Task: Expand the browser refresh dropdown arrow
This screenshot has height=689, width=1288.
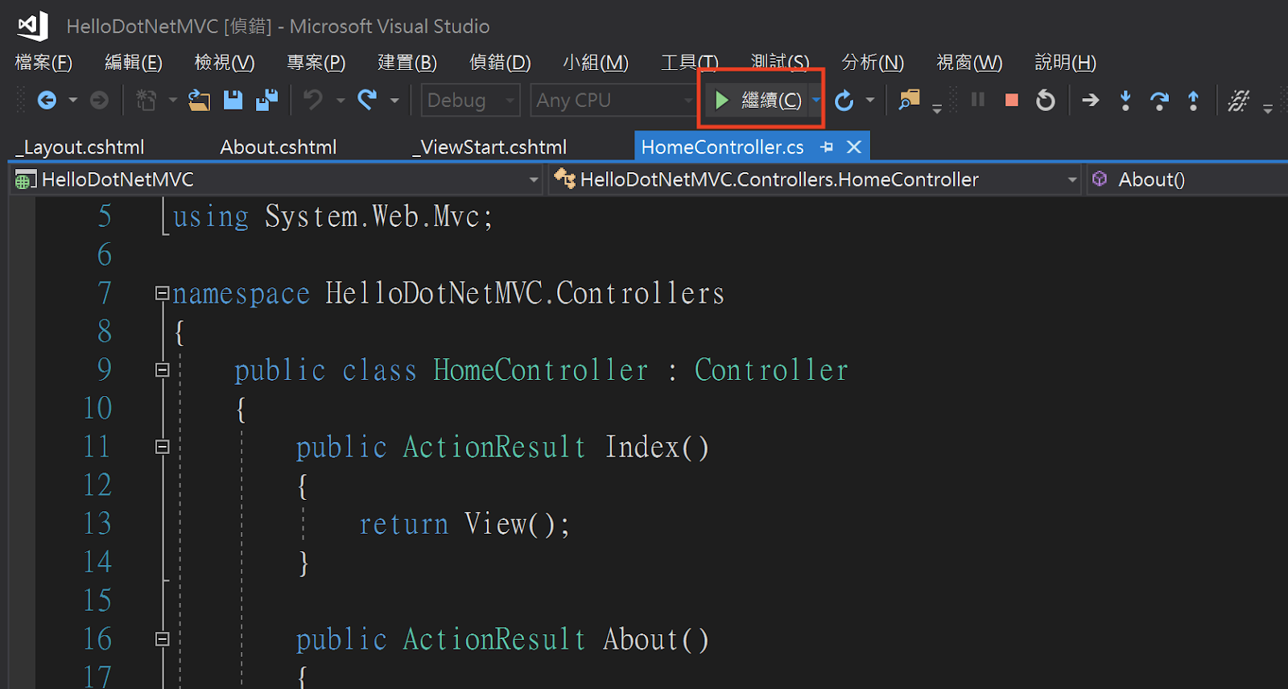Action: tap(869, 100)
